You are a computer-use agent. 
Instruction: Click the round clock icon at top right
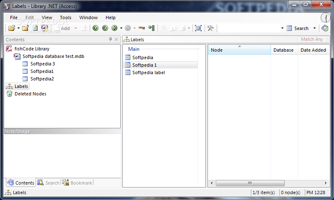click(326, 17)
